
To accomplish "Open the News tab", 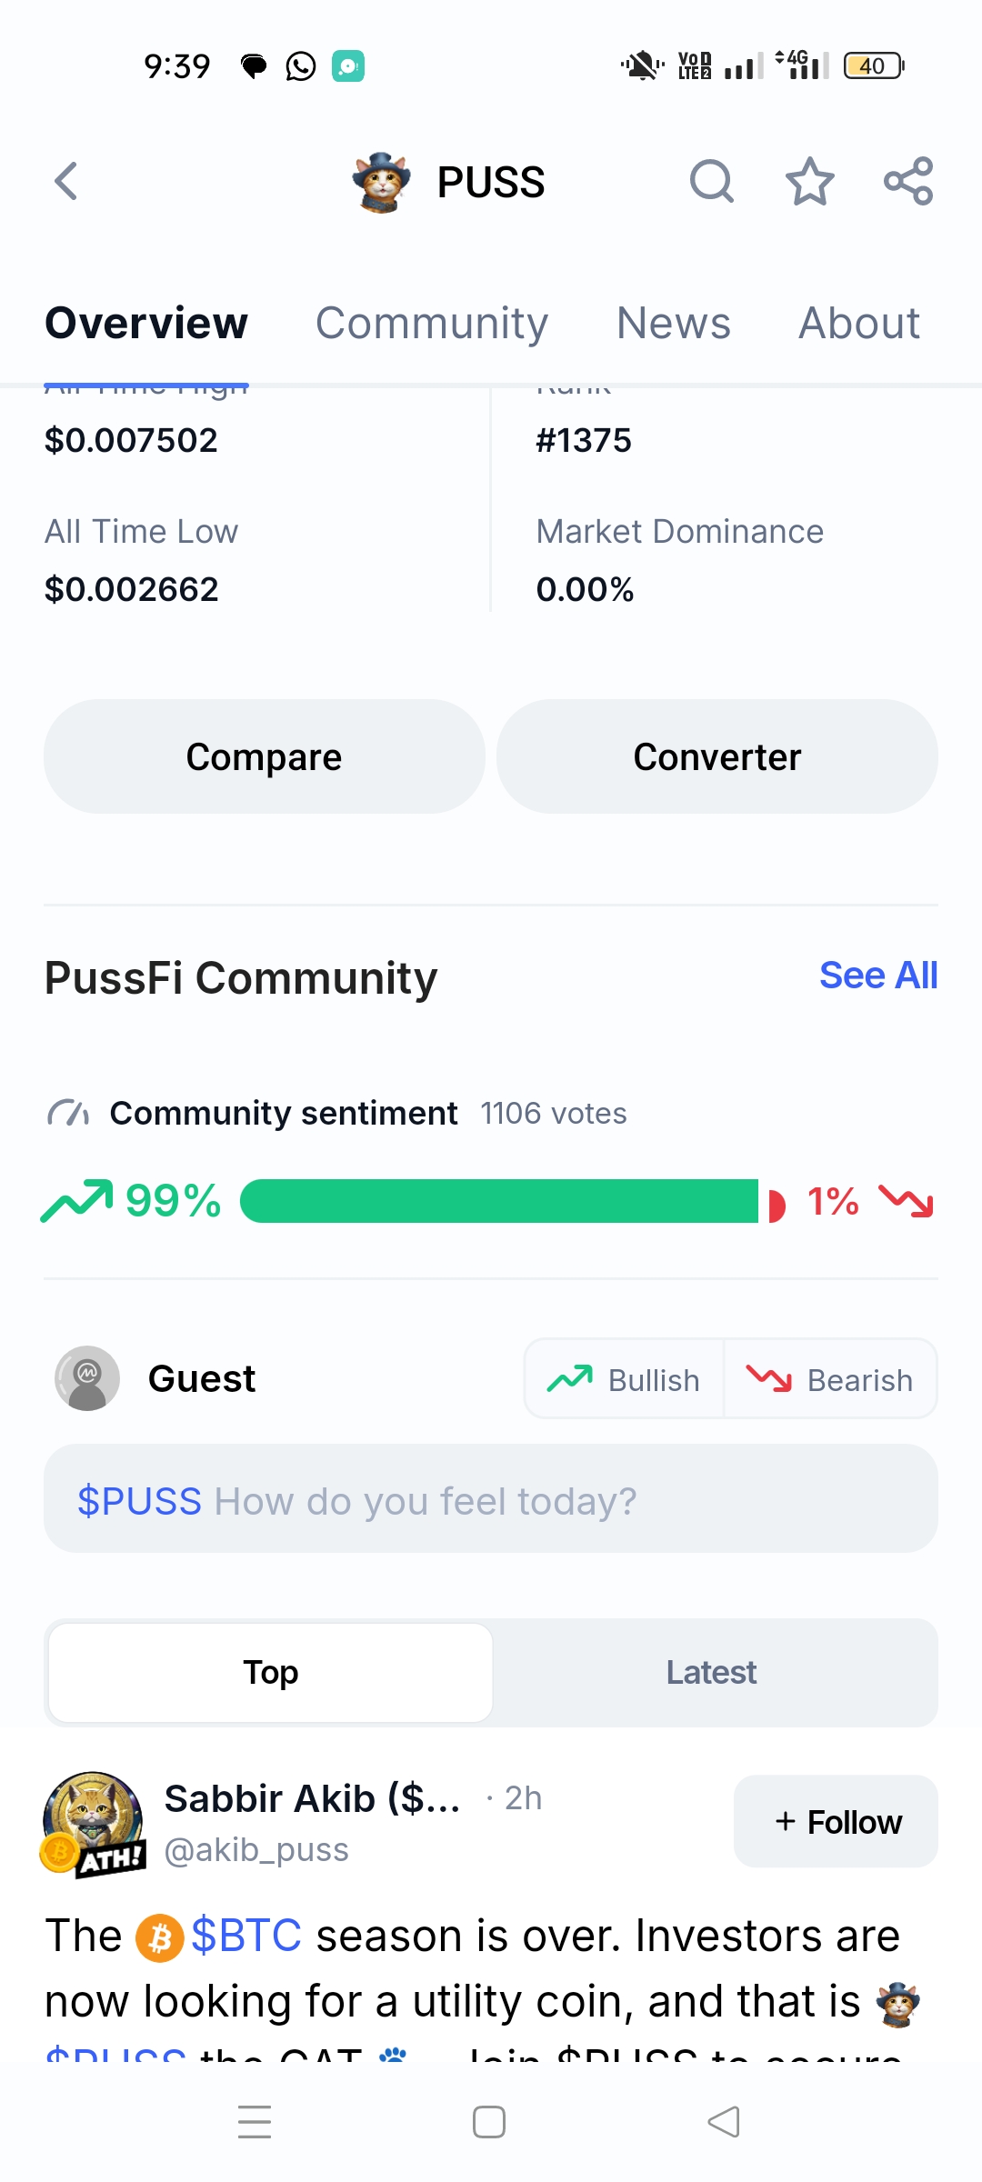I will [673, 324].
